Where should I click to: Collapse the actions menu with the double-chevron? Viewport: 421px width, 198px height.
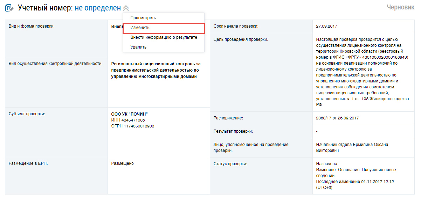point(126,8)
